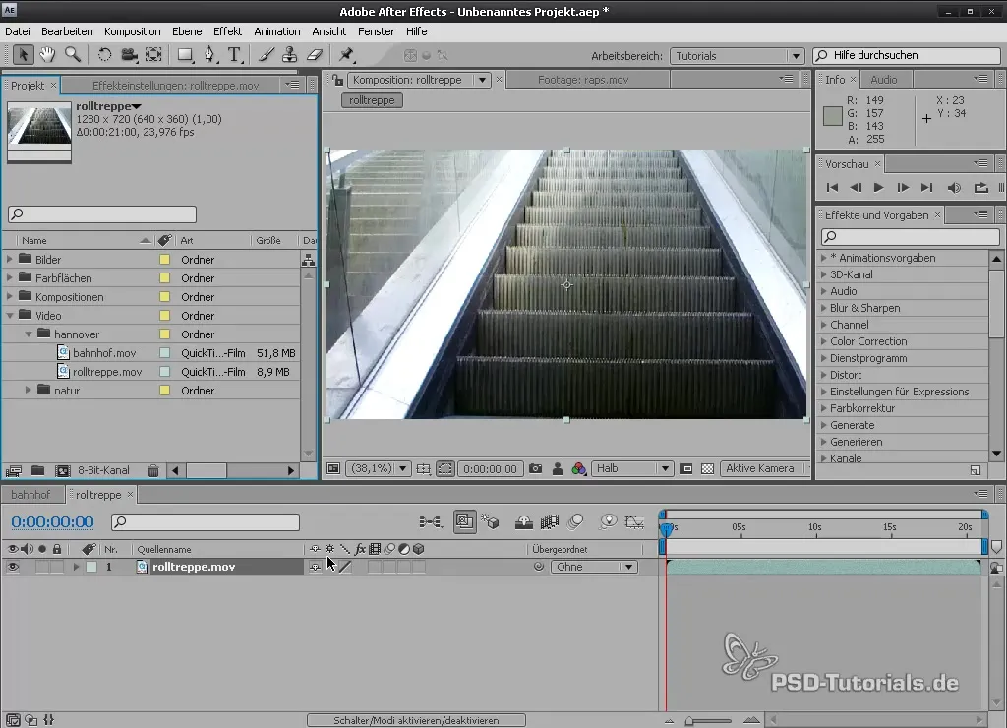
Task: Click the rolltreppe composition navigator button
Action: pos(372,100)
